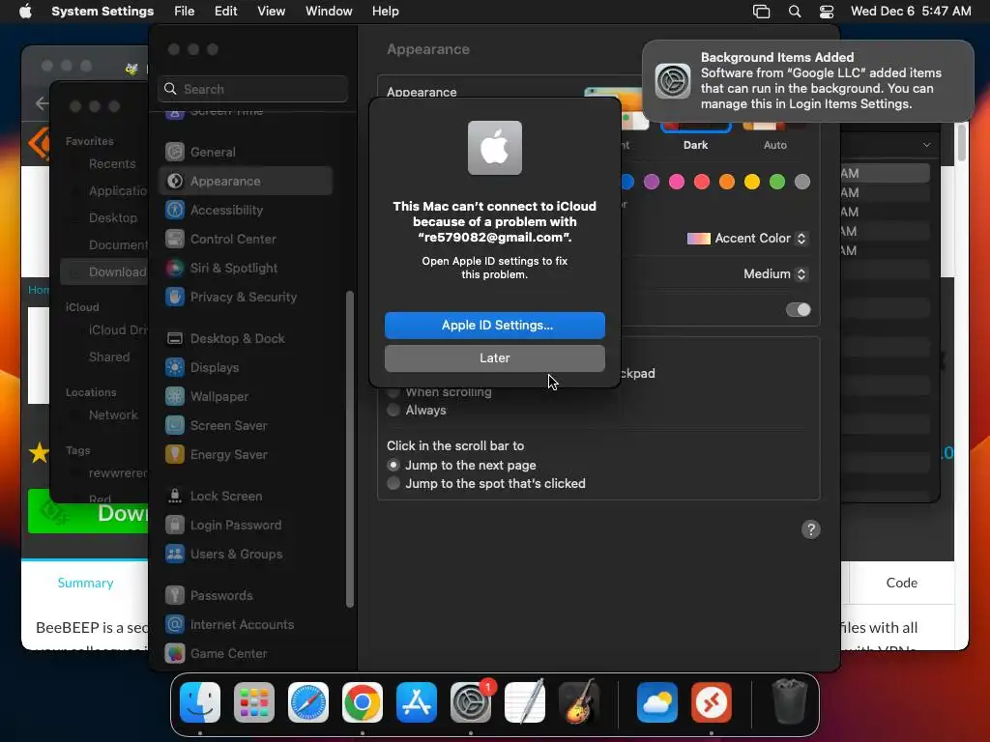The width and height of the screenshot is (990, 742).
Task: Select Network in Finder sidebar
Action: pyautogui.click(x=113, y=415)
